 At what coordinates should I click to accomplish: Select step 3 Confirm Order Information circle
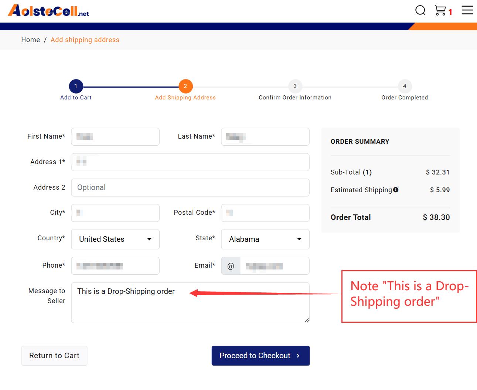coord(295,86)
